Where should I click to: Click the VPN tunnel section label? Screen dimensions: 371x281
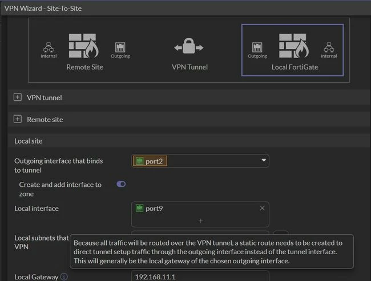point(45,97)
